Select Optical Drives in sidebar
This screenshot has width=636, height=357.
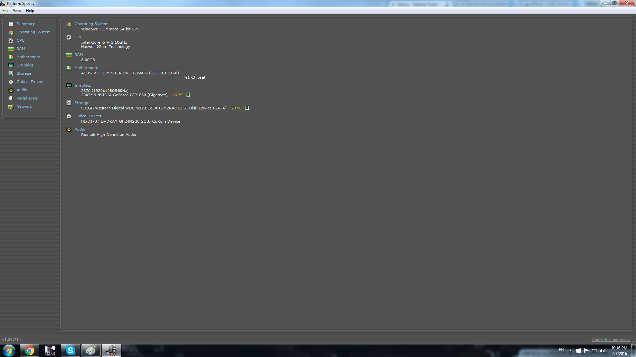click(x=30, y=82)
